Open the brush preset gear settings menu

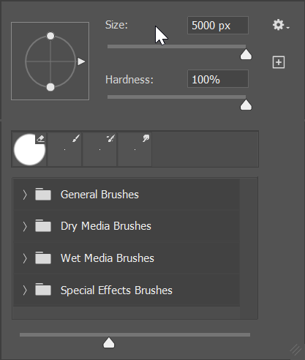(x=280, y=25)
